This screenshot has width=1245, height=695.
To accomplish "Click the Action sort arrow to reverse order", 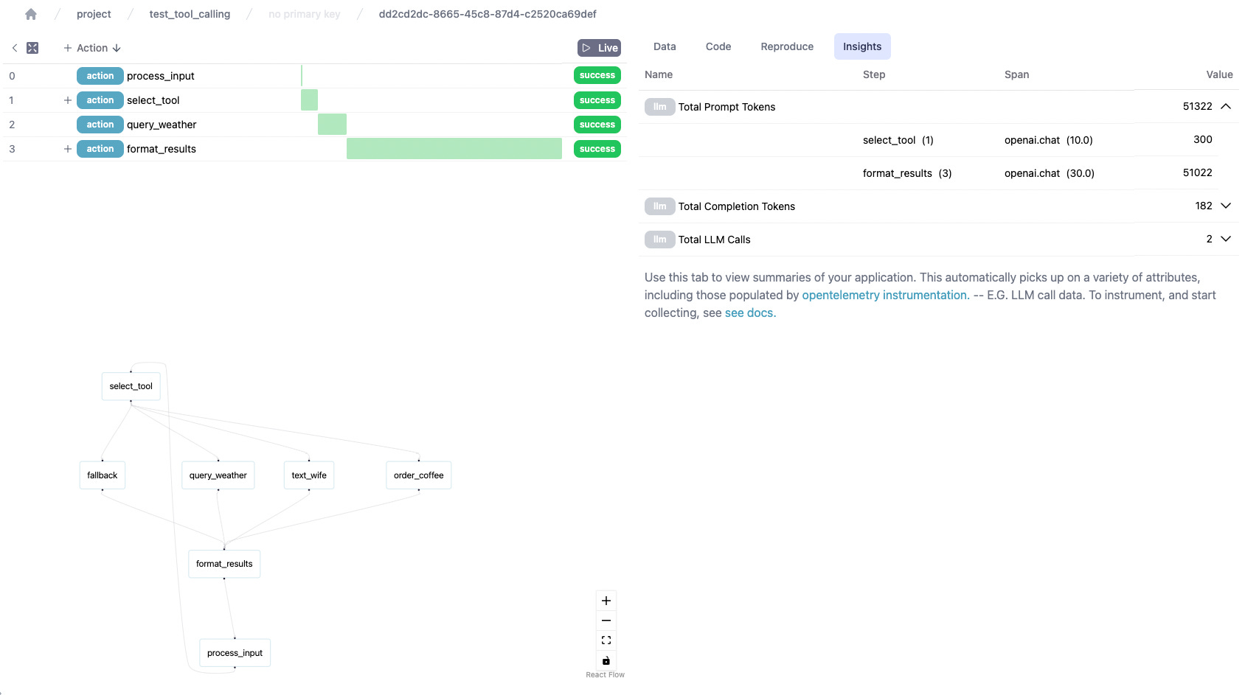I will pos(116,47).
